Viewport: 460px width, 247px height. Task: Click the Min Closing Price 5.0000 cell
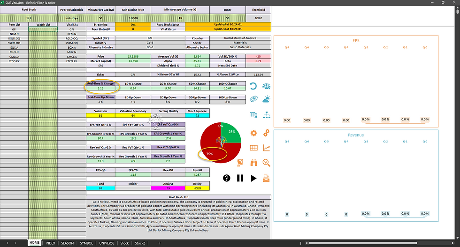tap(133, 18)
